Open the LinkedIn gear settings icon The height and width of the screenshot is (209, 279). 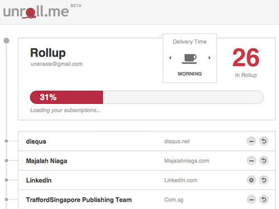251,180
